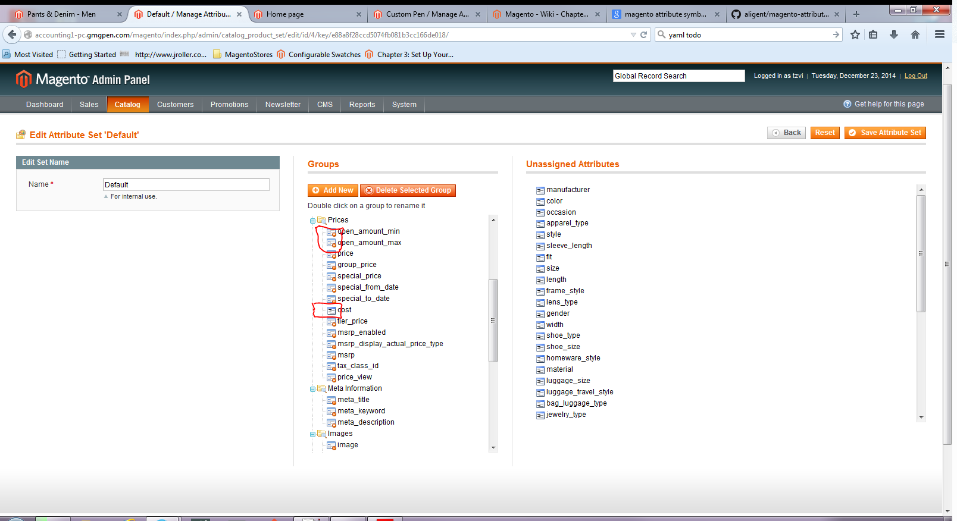Open Get help for this page link
957x521 pixels.
[884, 104]
